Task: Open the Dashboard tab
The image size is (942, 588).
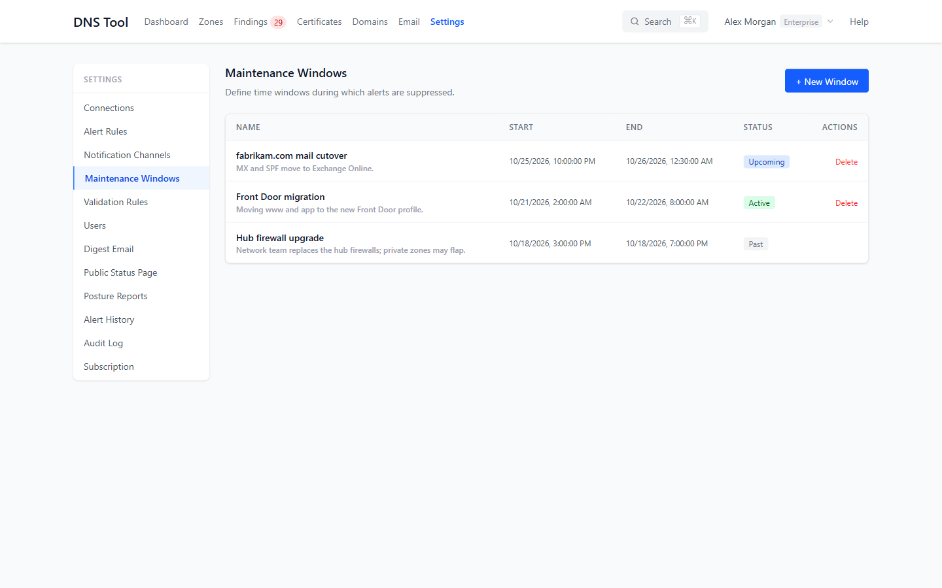Action: (166, 22)
